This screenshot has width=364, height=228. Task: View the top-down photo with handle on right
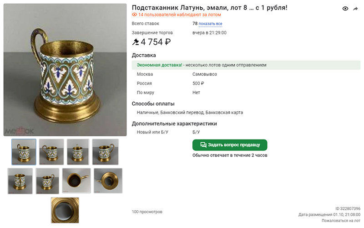[76, 181]
